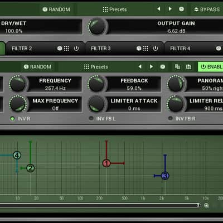Click the PANORAMA 50% right value field
This screenshot has width=223, height=223.
(x=205, y=84)
